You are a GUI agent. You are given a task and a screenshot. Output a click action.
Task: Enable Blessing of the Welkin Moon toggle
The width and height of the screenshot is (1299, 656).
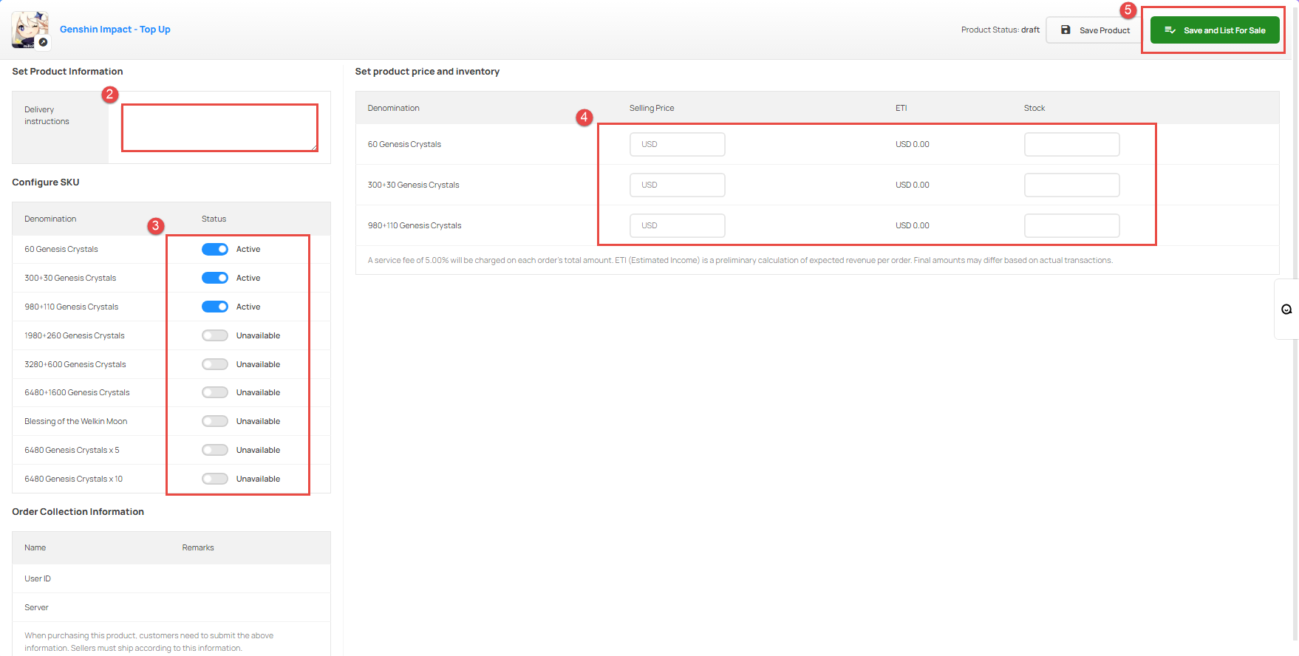[x=215, y=421]
